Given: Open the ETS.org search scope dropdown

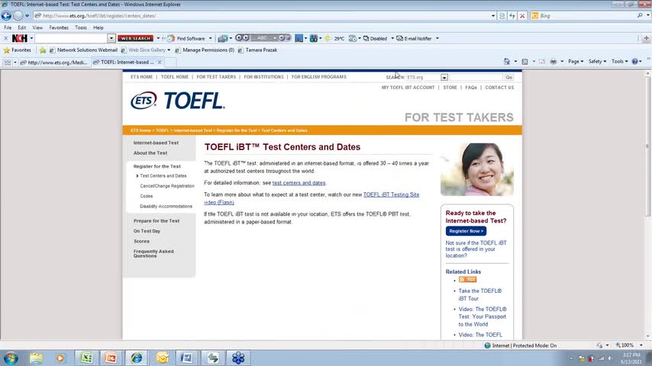Looking at the screenshot, I should 444,77.
